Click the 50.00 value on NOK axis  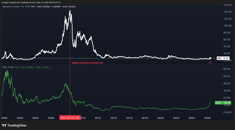[227, 76]
